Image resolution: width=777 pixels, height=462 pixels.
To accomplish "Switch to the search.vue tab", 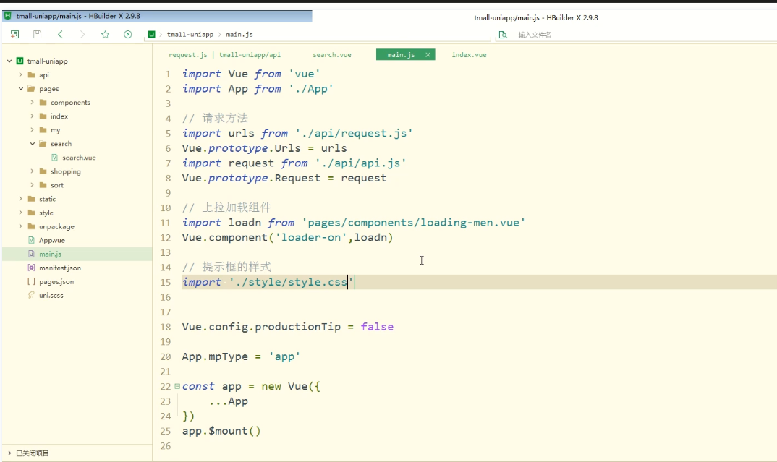I will click(332, 54).
